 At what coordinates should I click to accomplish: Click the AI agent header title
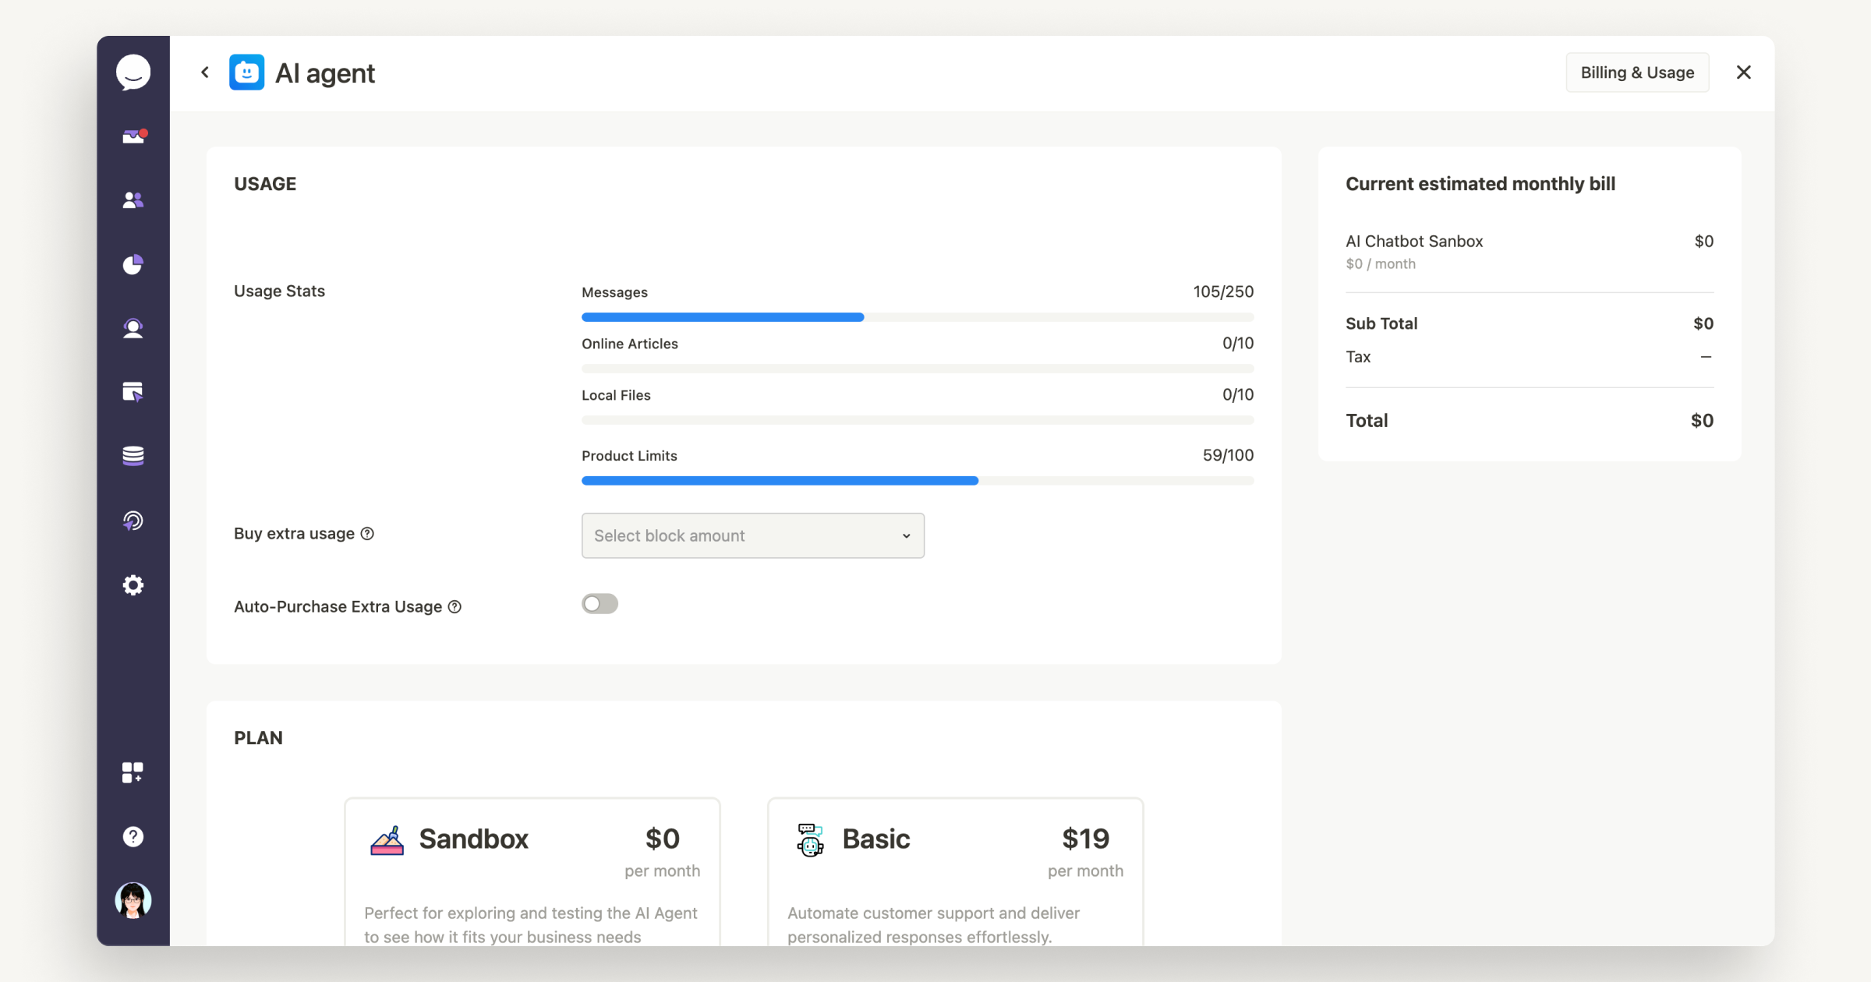[325, 72]
